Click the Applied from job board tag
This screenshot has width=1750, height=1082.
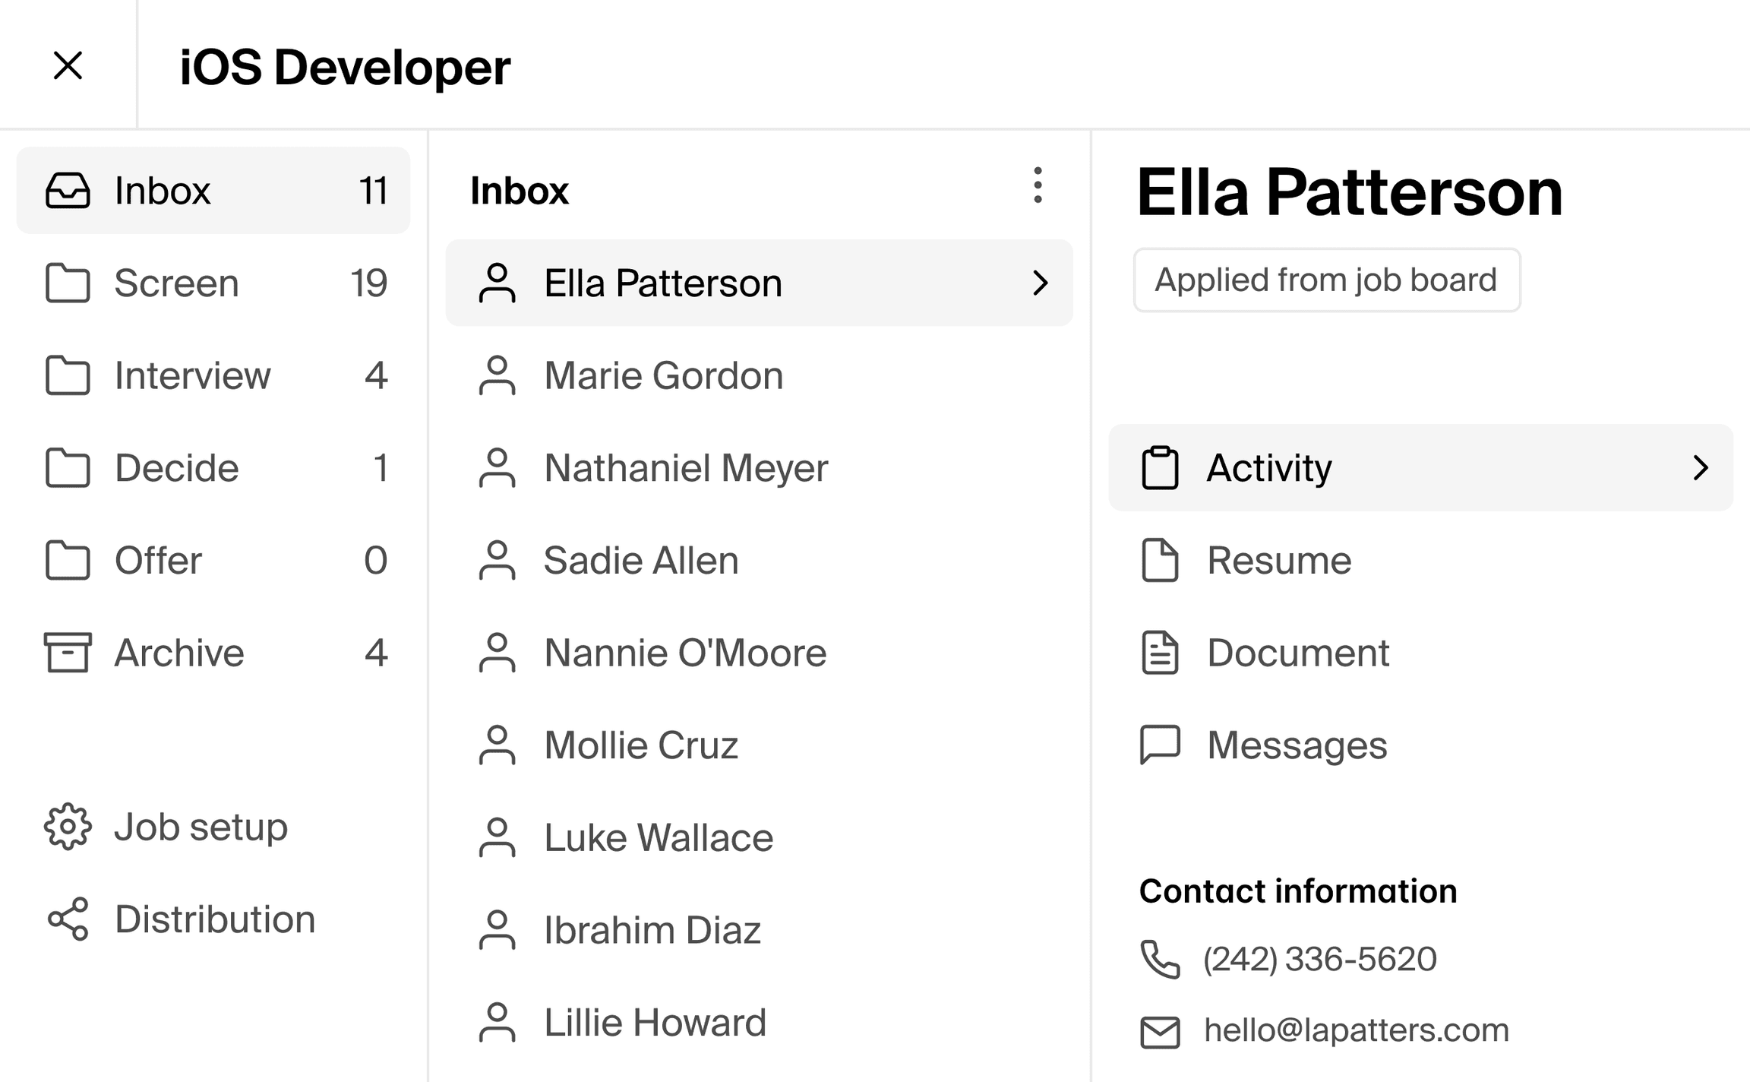(x=1326, y=280)
